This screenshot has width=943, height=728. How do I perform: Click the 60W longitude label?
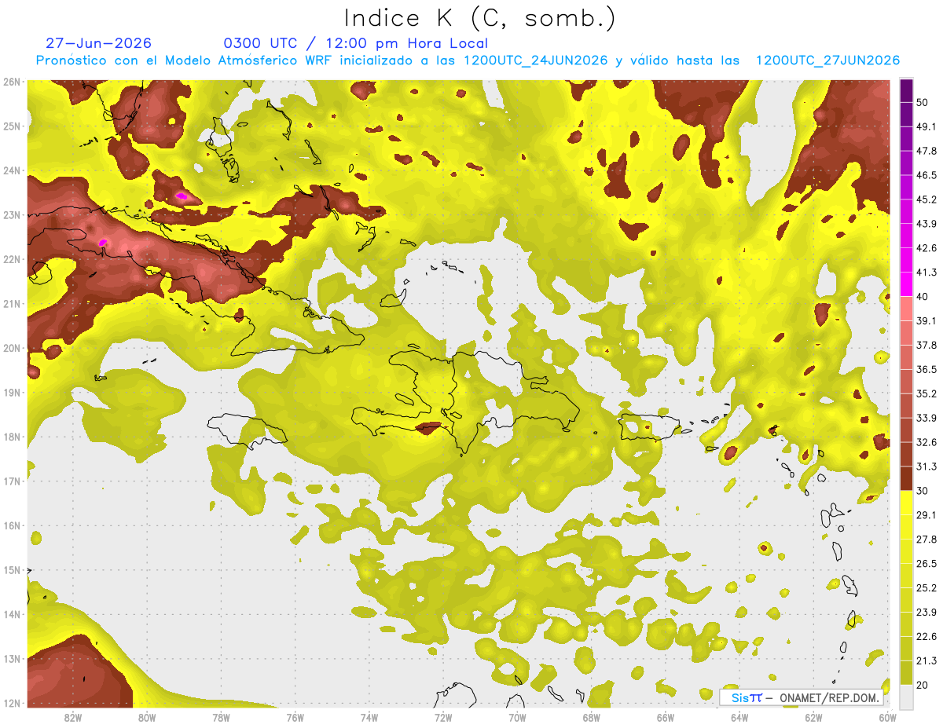(887, 717)
